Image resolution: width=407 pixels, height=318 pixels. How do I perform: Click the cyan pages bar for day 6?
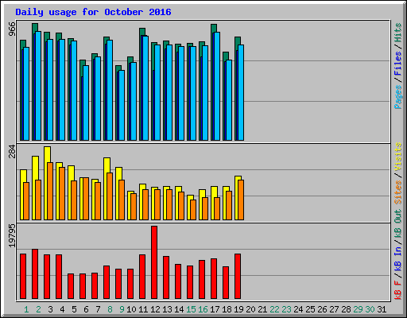coord(86,103)
